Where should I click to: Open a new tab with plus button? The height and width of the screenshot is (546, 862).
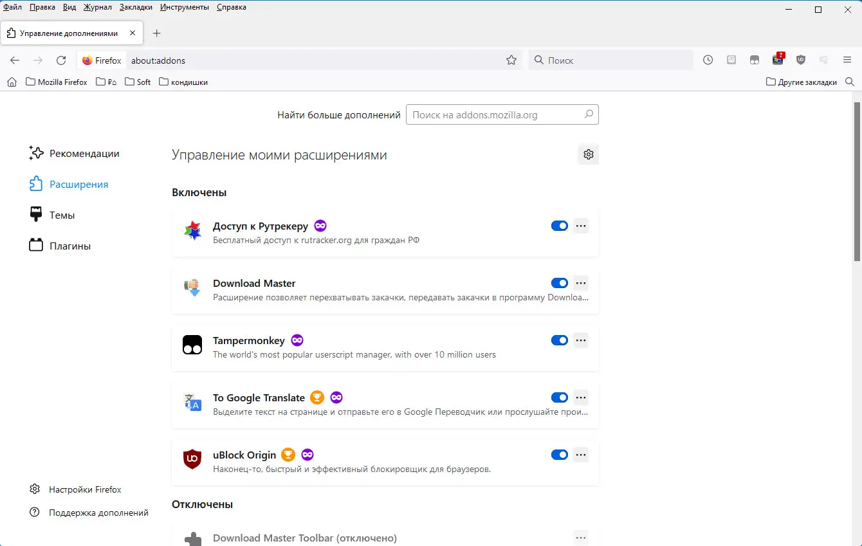[156, 33]
